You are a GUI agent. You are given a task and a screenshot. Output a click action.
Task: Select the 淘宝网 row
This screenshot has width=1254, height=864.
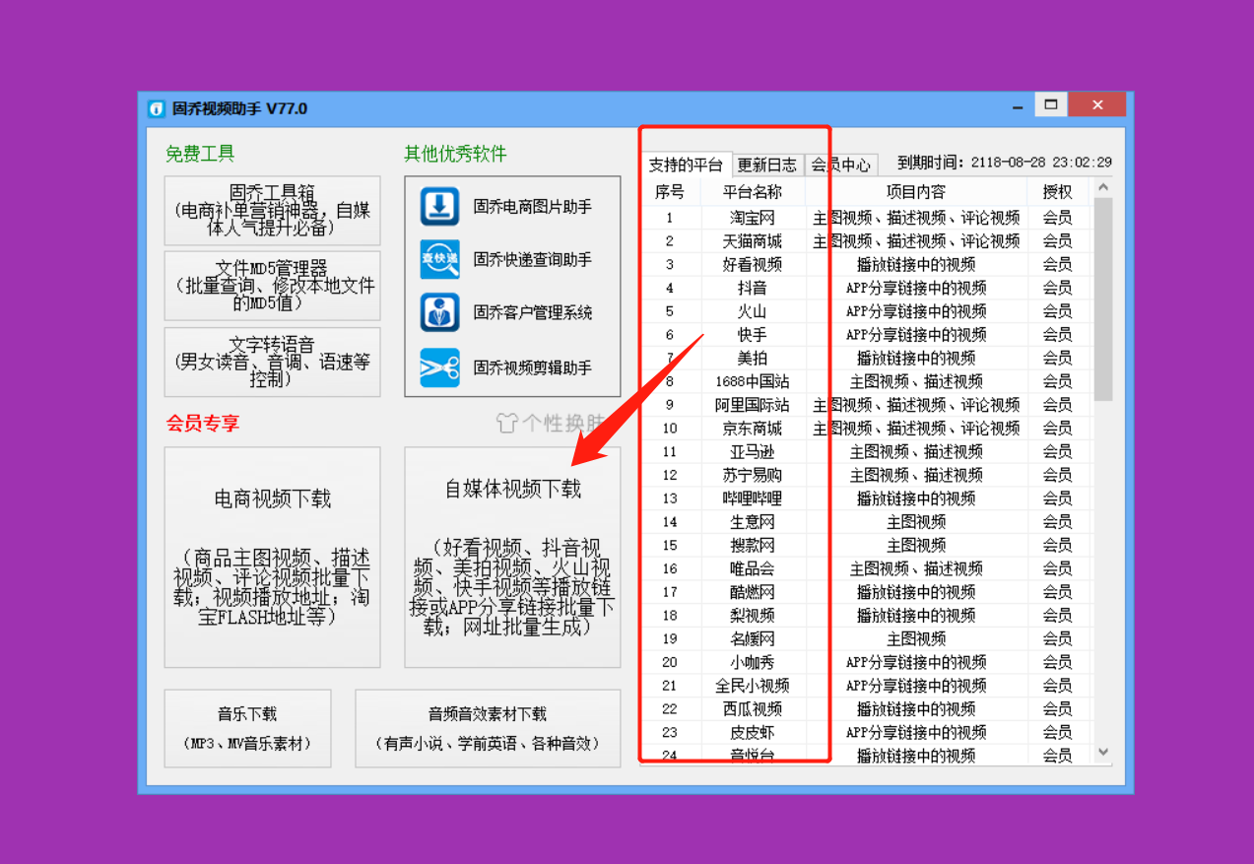(x=866, y=218)
